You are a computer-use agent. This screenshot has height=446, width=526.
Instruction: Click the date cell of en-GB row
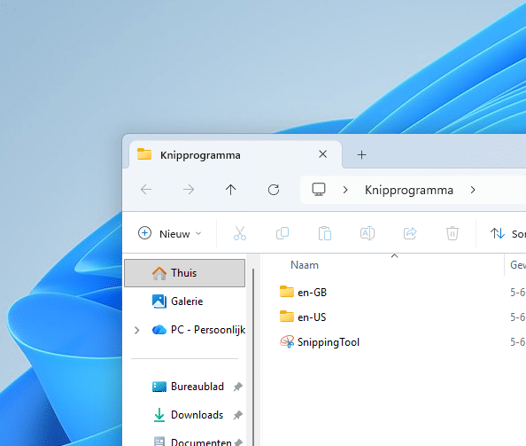tap(518, 293)
